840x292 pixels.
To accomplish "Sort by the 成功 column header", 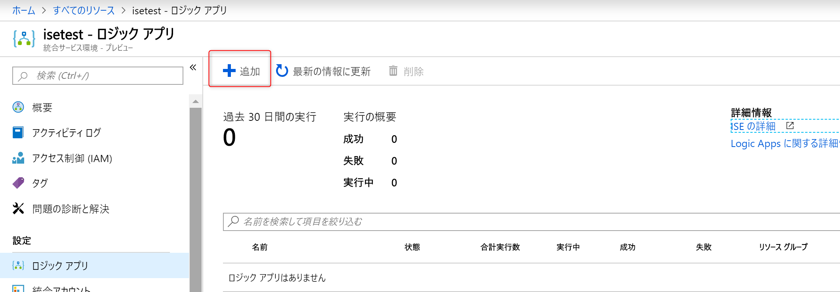I will click(x=628, y=247).
